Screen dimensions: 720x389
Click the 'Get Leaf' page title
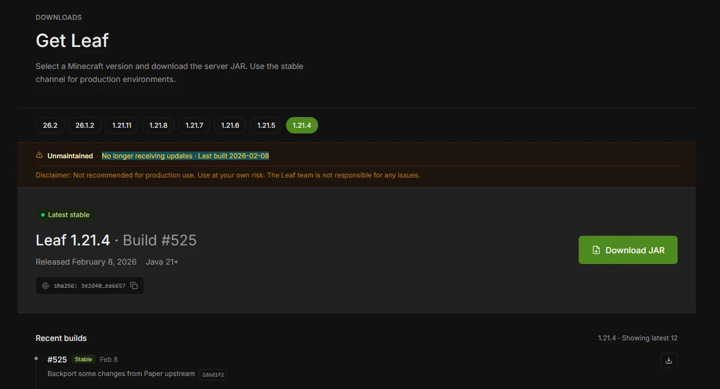pyautogui.click(x=72, y=40)
